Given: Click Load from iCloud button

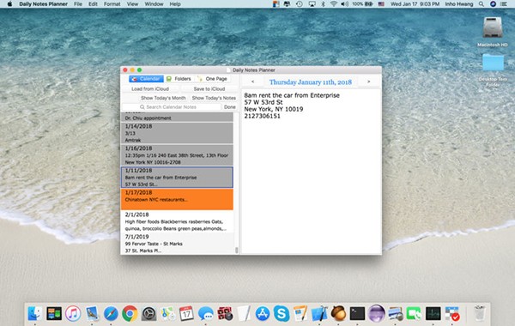Looking at the screenshot, I should (150, 89).
